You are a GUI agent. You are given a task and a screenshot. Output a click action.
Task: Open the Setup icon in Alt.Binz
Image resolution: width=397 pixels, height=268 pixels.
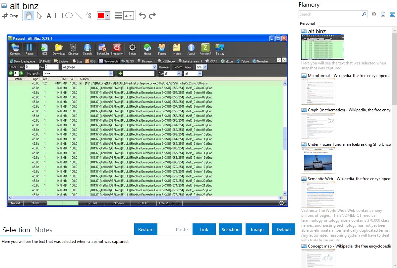(x=132, y=49)
